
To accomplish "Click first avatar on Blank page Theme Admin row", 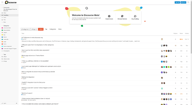I will click(162, 56).
